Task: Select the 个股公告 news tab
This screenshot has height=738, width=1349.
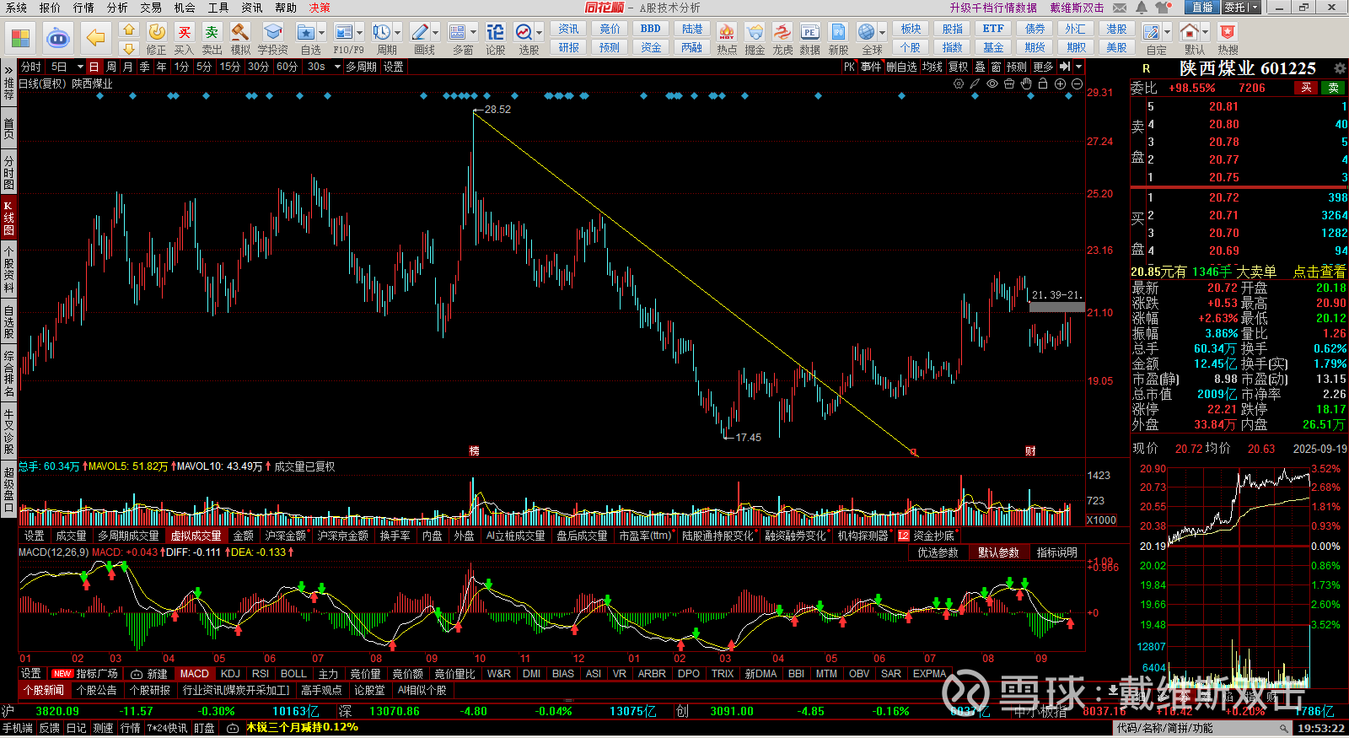Action: (97, 690)
